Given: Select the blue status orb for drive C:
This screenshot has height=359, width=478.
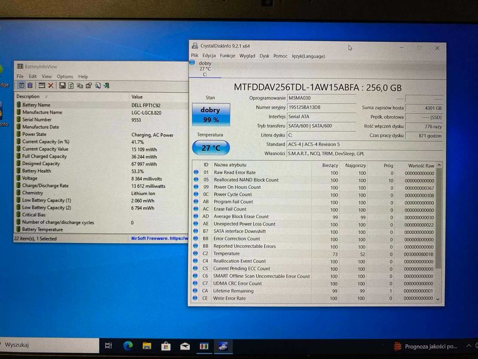Looking at the screenshot, I should click(192, 63).
